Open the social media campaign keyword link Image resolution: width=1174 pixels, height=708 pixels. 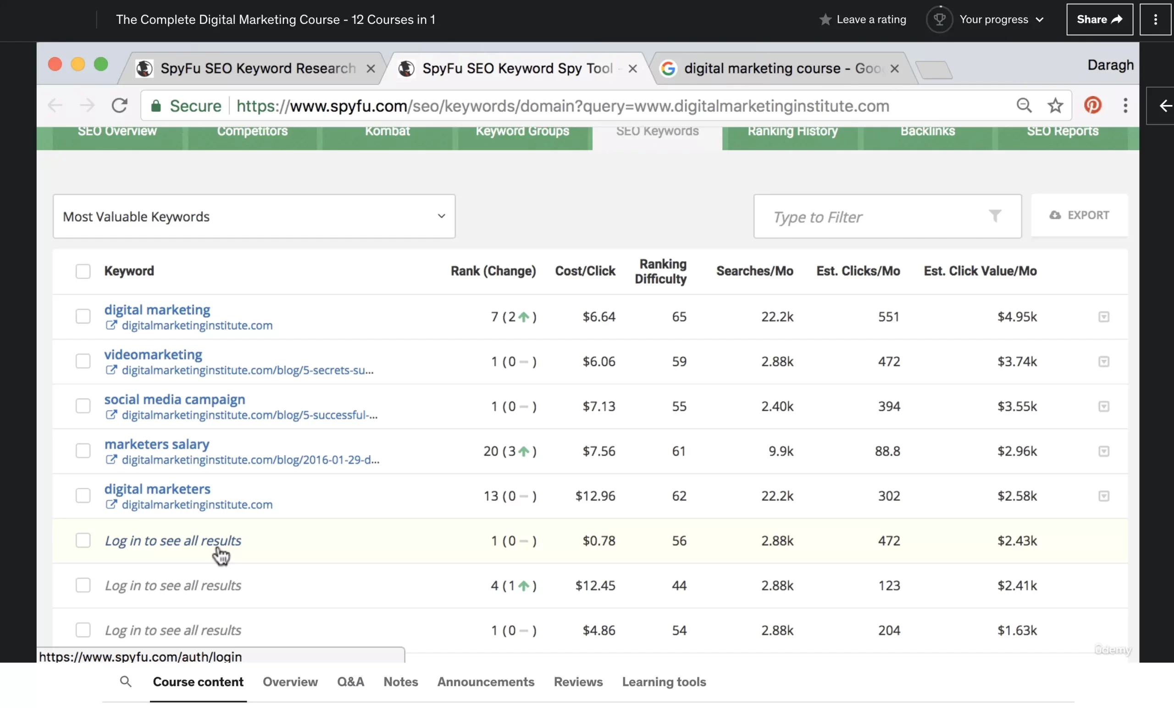[x=174, y=399]
